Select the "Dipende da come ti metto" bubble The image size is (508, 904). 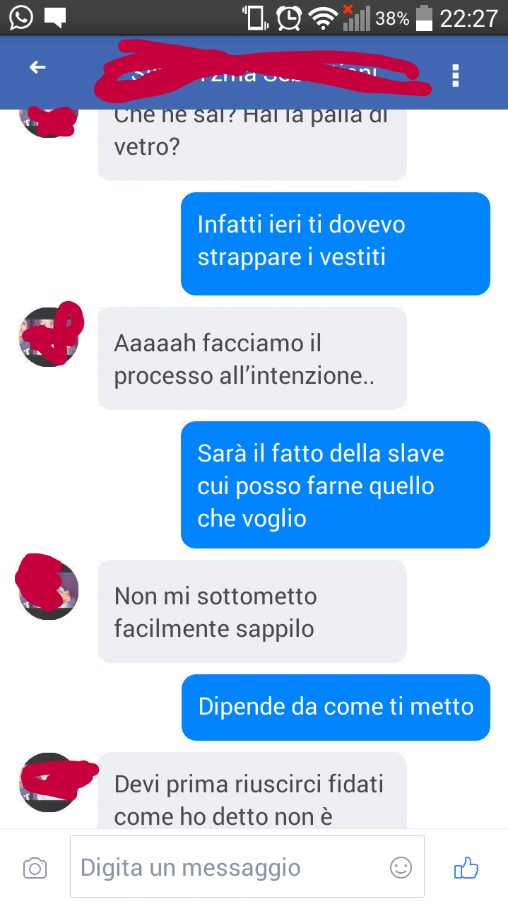click(x=336, y=707)
